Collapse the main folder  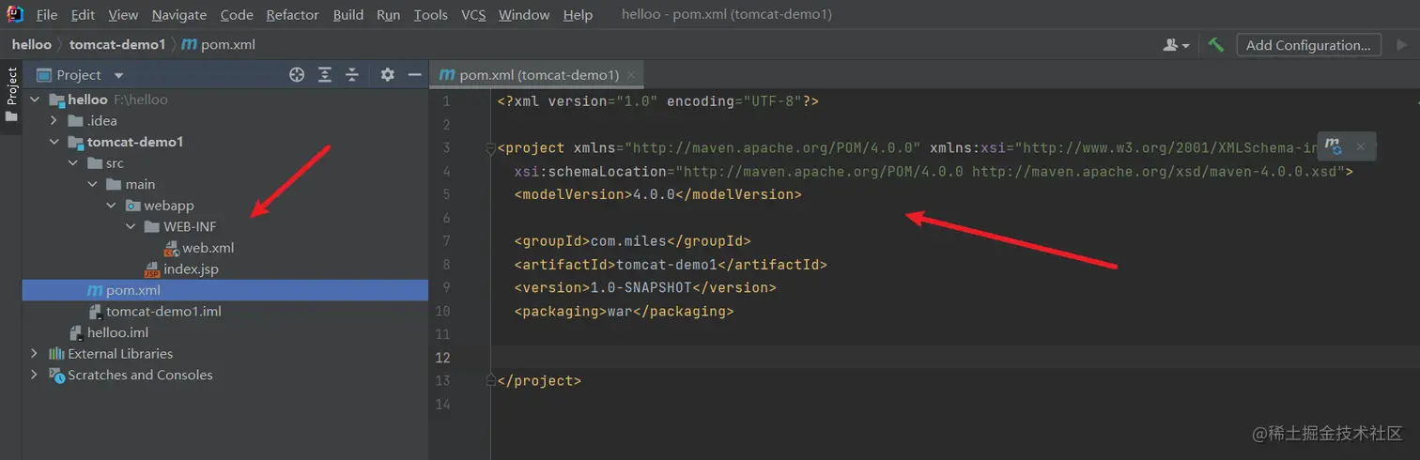(x=92, y=184)
